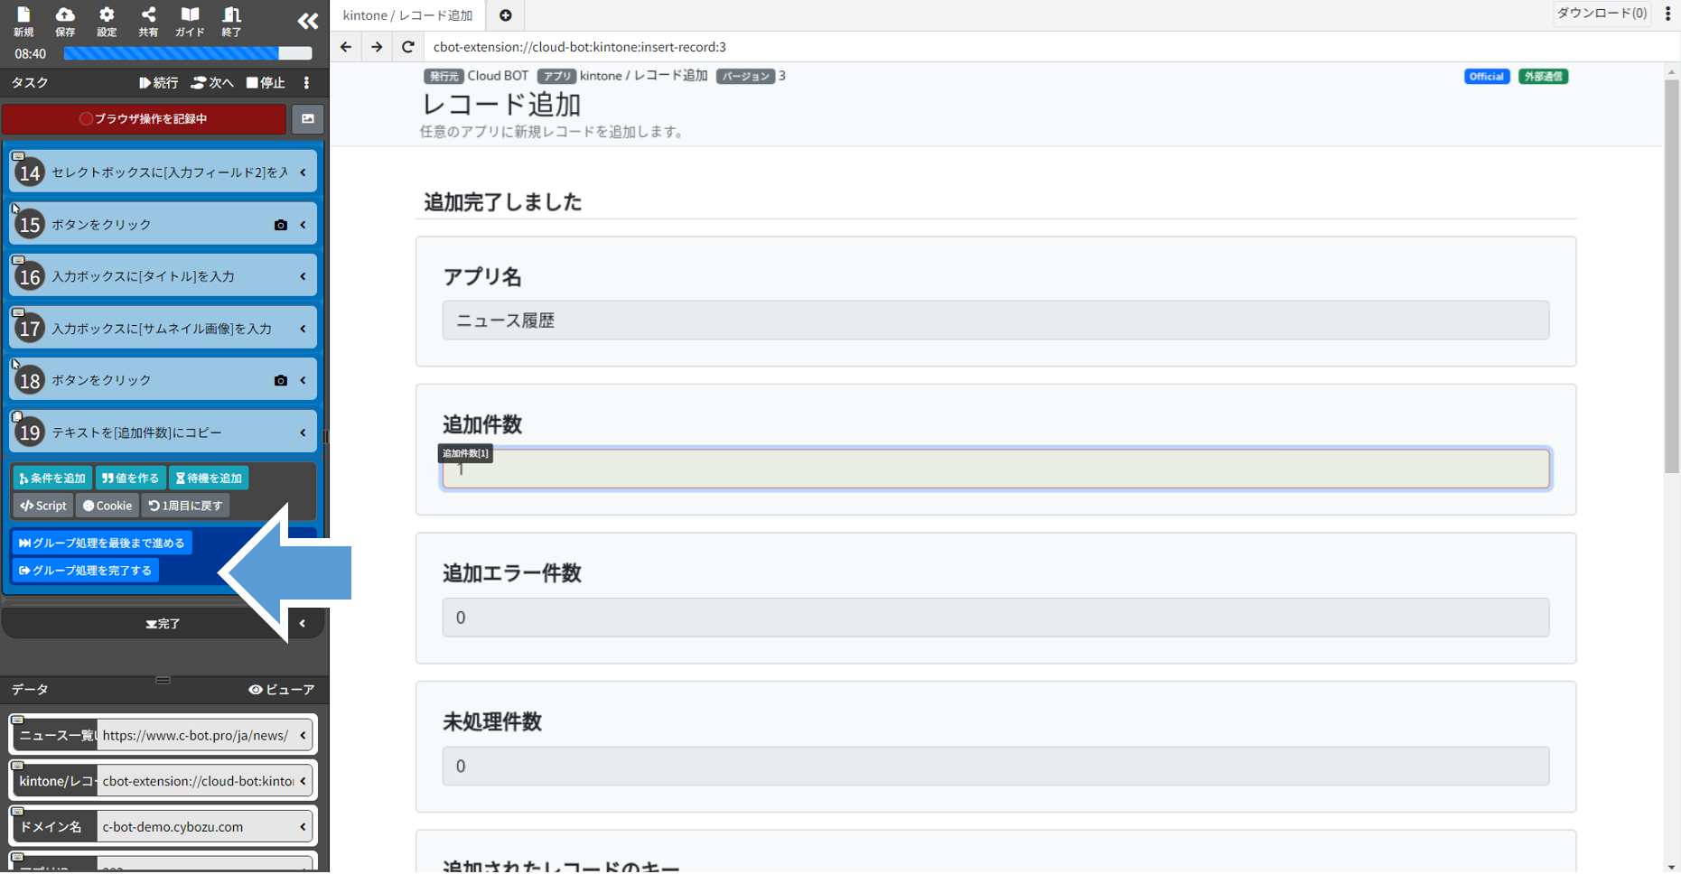Viewport: 1681px width, 874px height.
Task: Click the Cookie button
Action: [x=107, y=506]
